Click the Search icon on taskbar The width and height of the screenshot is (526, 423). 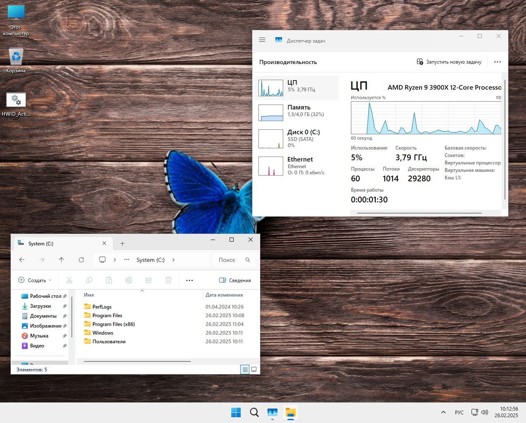(254, 412)
